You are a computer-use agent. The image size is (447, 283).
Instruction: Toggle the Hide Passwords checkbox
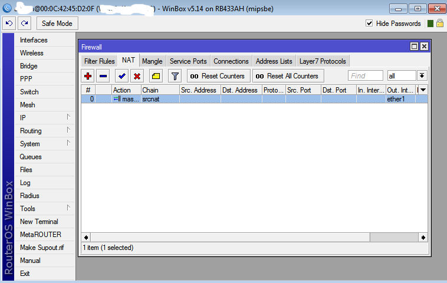point(369,24)
